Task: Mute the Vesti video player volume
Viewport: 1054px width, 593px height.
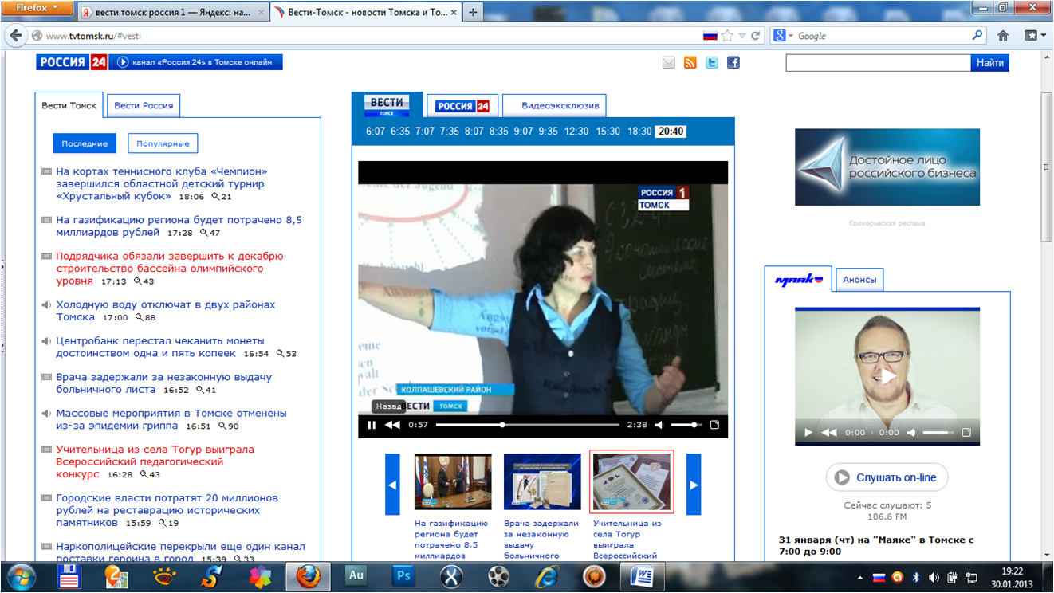Action: pyautogui.click(x=659, y=425)
